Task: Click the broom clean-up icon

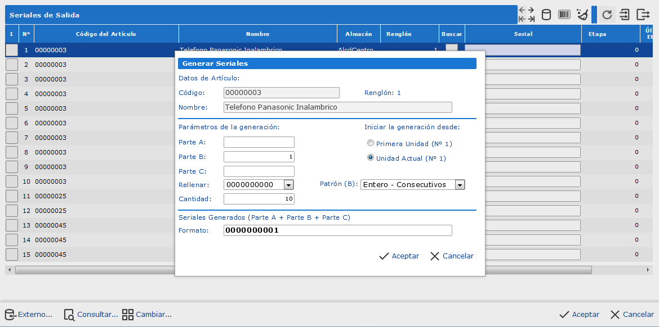Action: pos(582,15)
